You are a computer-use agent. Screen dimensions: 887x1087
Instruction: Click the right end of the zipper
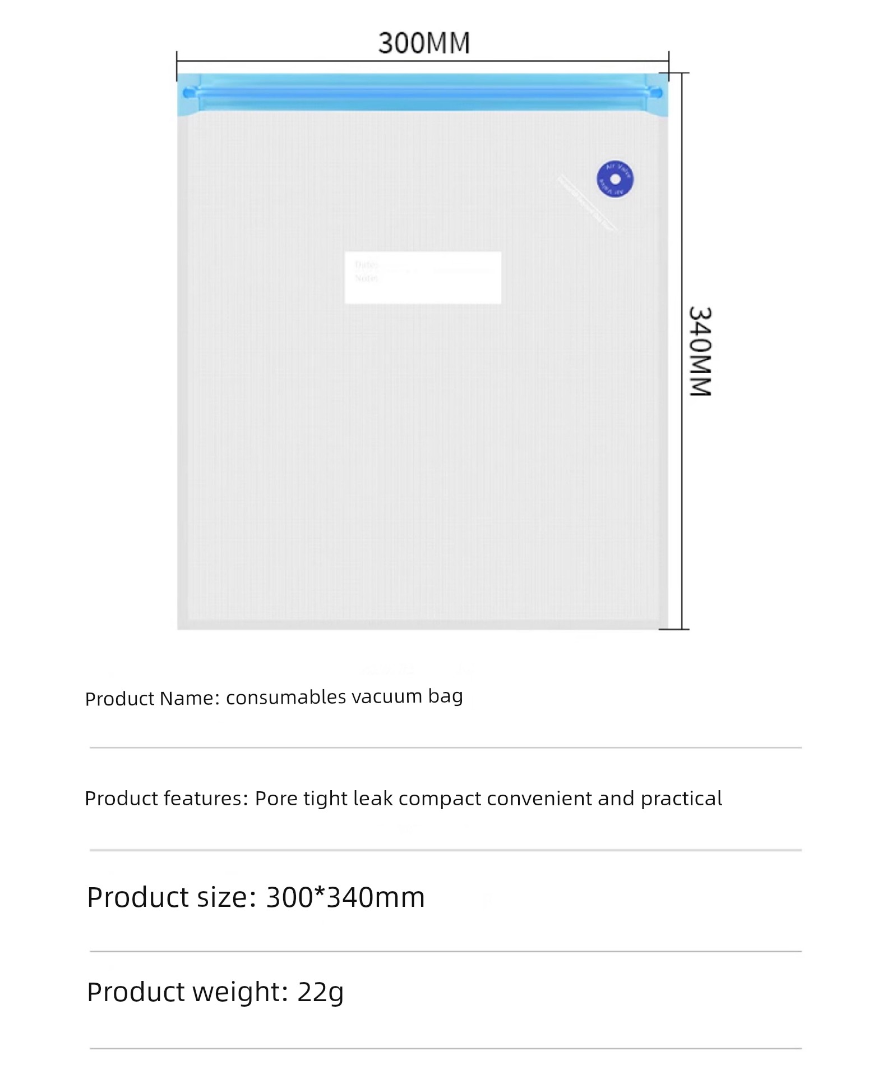click(x=655, y=93)
